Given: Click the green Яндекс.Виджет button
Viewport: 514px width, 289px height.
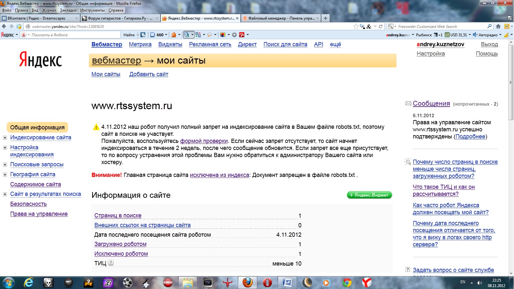Looking at the screenshot, I should (369, 195).
